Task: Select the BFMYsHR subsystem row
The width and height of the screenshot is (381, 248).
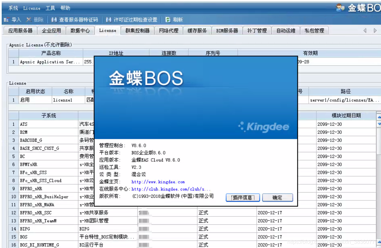Action: point(48,164)
